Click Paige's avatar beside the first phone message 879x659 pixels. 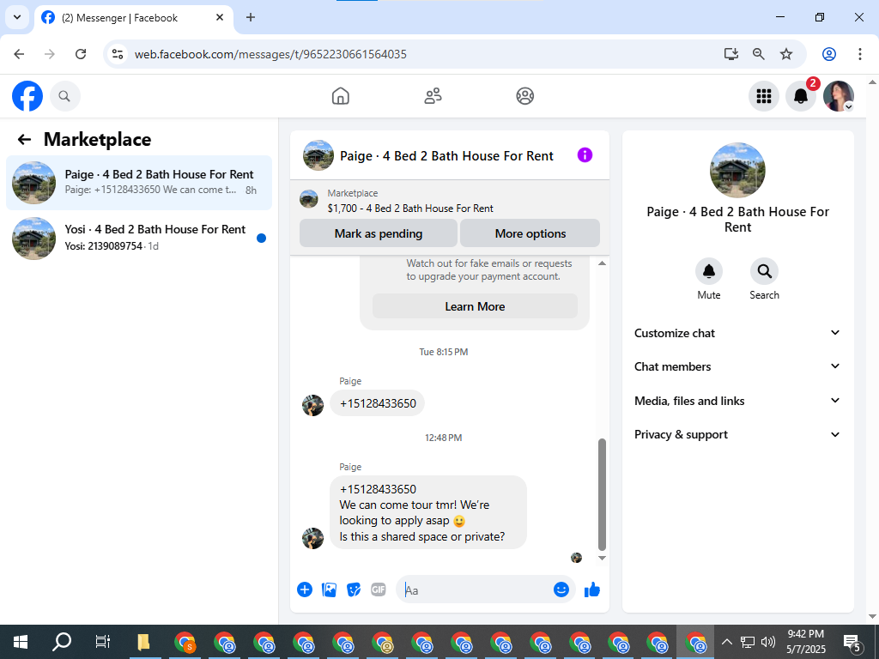click(x=312, y=405)
